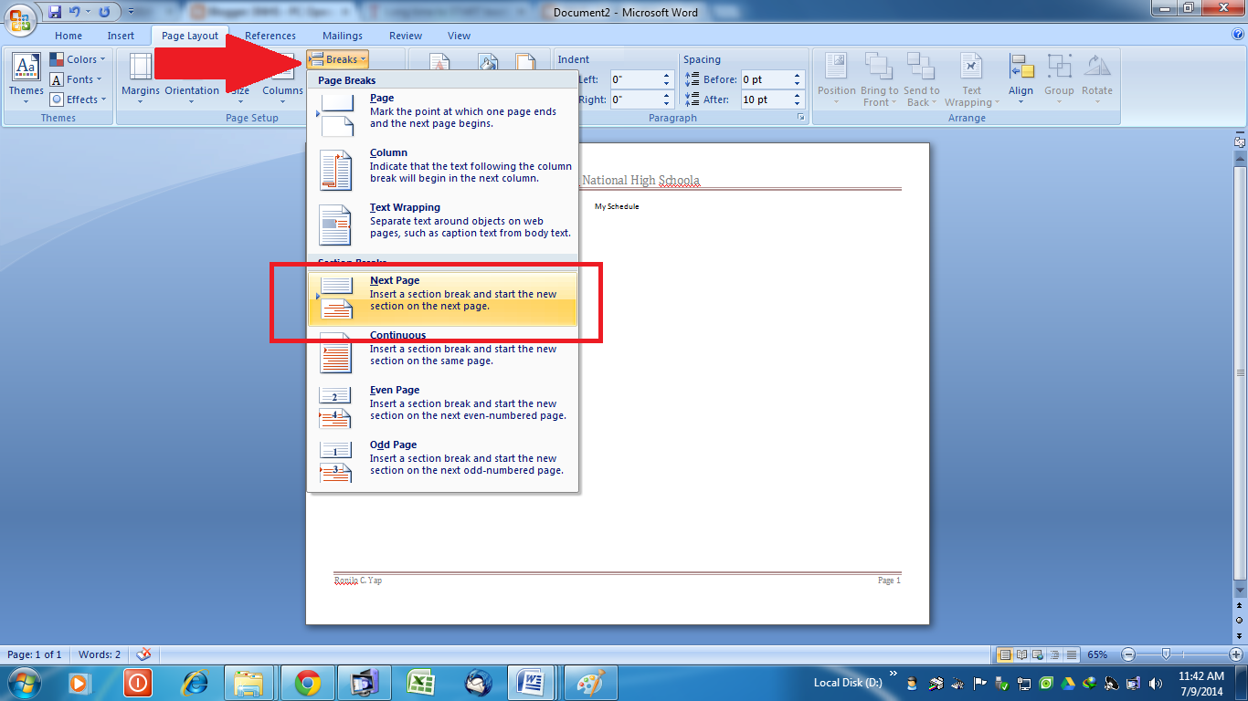The width and height of the screenshot is (1248, 701).
Task: Increase Left indent with spinner
Action: [x=667, y=76]
